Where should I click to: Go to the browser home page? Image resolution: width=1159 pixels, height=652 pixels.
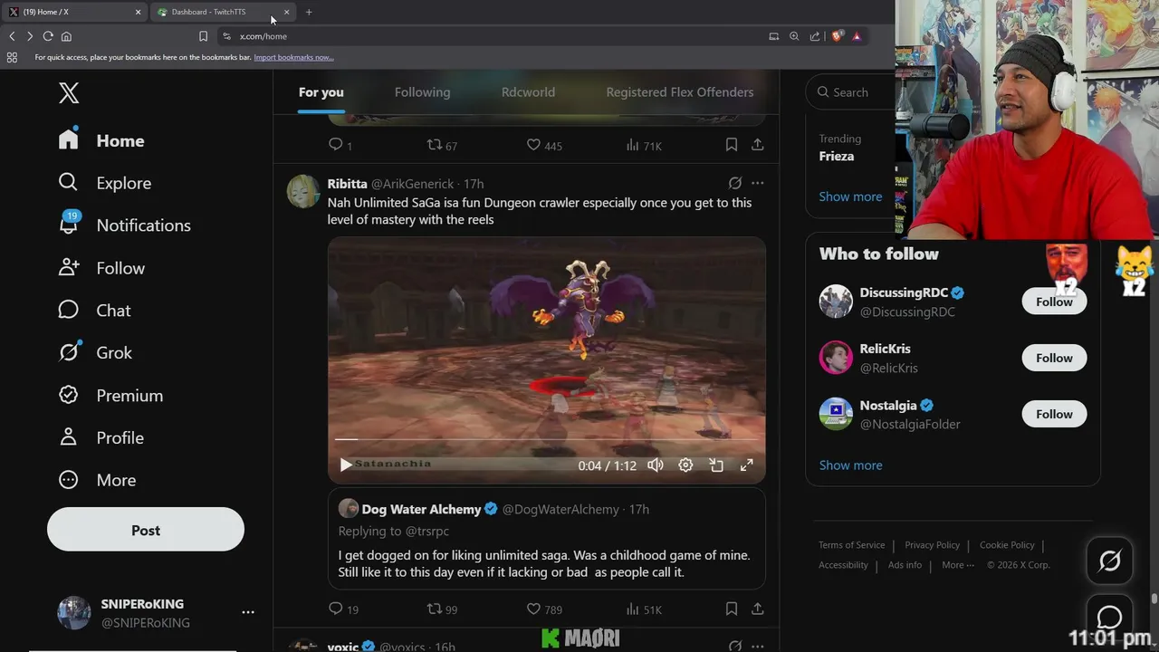coord(66,36)
